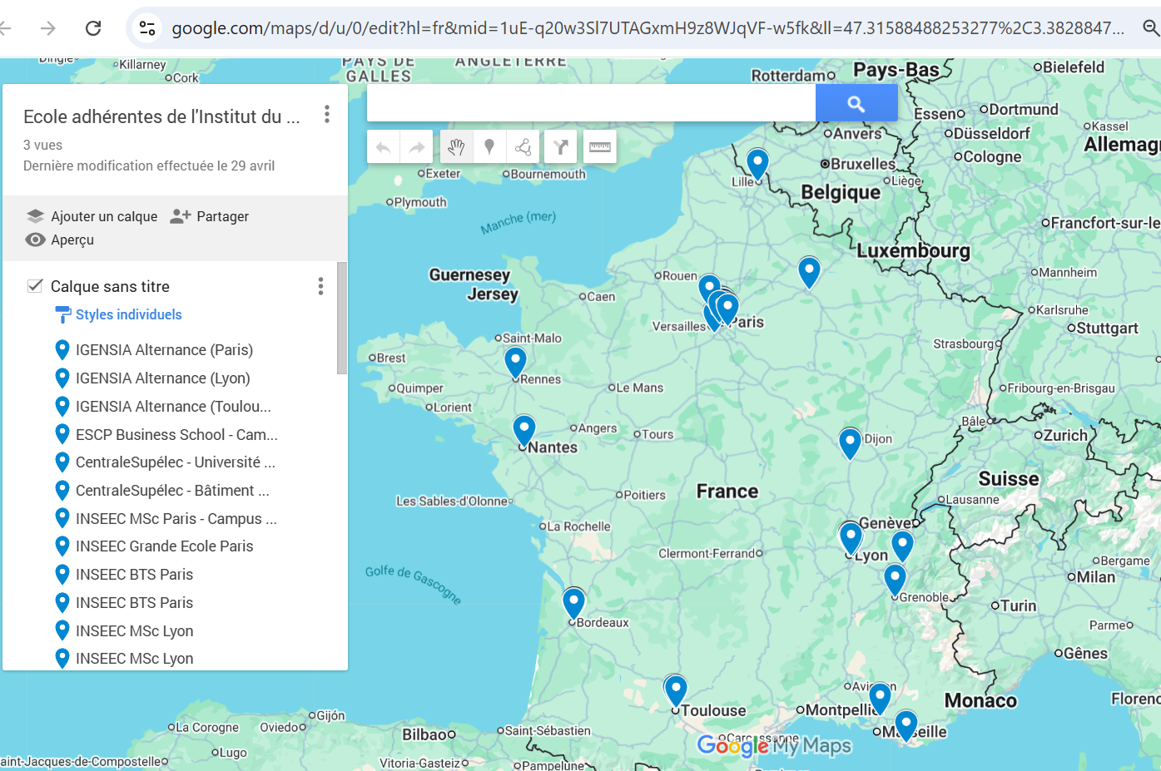Click Aperçu to preview the map
The image size is (1161, 771).
[72, 240]
